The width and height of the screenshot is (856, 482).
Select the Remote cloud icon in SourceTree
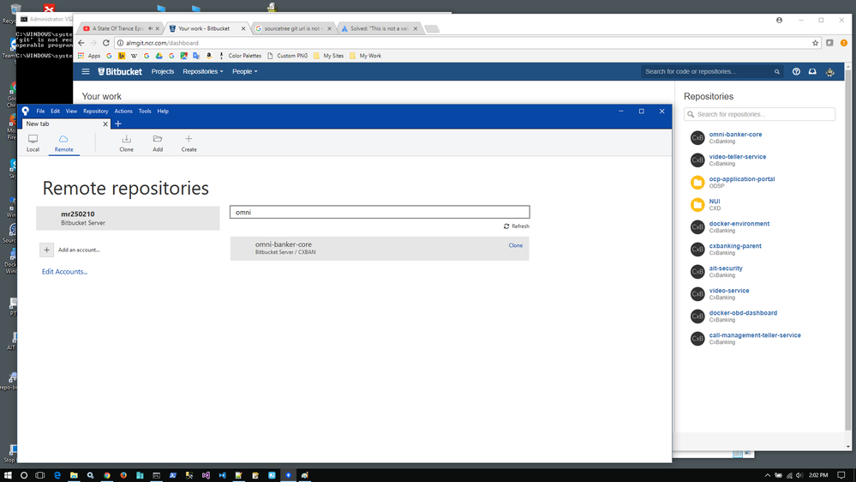[x=63, y=139]
